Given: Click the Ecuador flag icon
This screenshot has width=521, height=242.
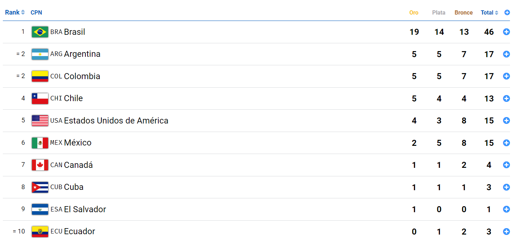Looking at the screenshot, I should pos(40,231).
